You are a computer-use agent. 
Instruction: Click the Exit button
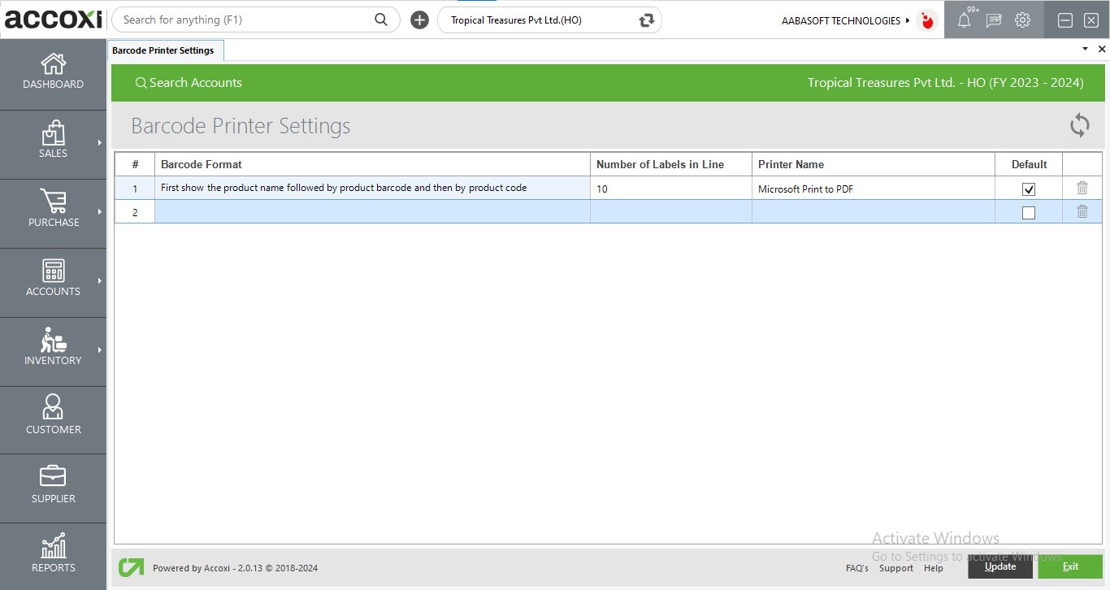click(1069, 566)
